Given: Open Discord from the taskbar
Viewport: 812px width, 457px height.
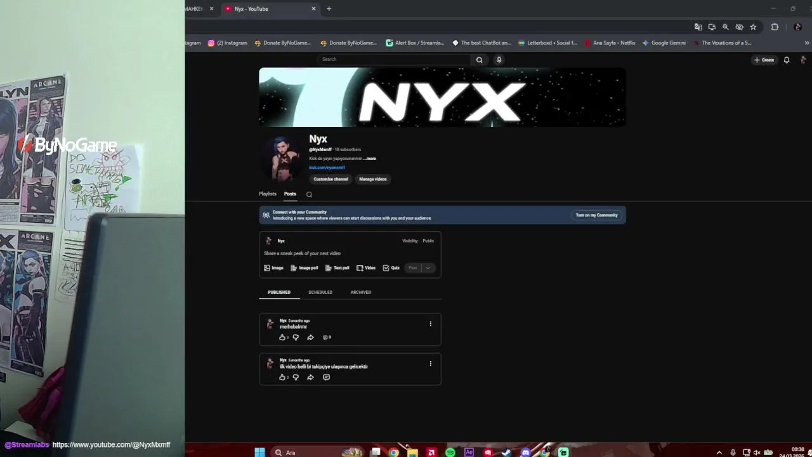Looking at the screenshot, I should [x=525, y=453].
